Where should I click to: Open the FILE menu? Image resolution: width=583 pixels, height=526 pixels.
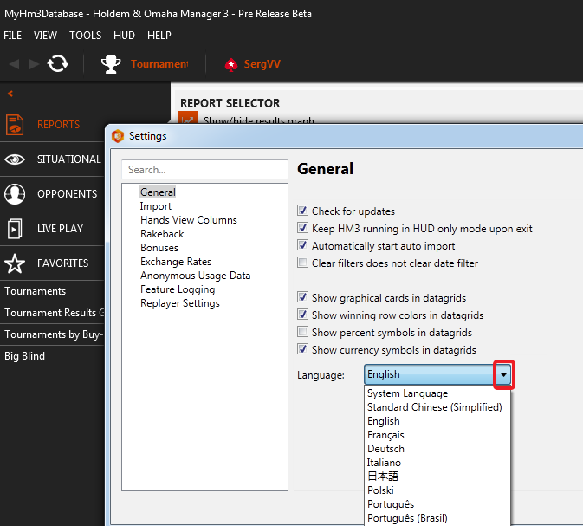[x=13, y=36]
